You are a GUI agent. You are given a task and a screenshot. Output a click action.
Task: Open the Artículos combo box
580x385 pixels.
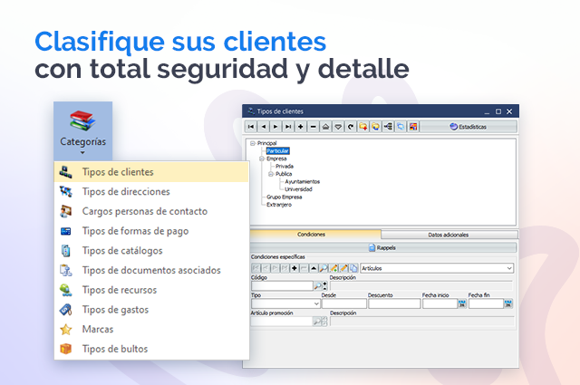click(x=508, y=268)
